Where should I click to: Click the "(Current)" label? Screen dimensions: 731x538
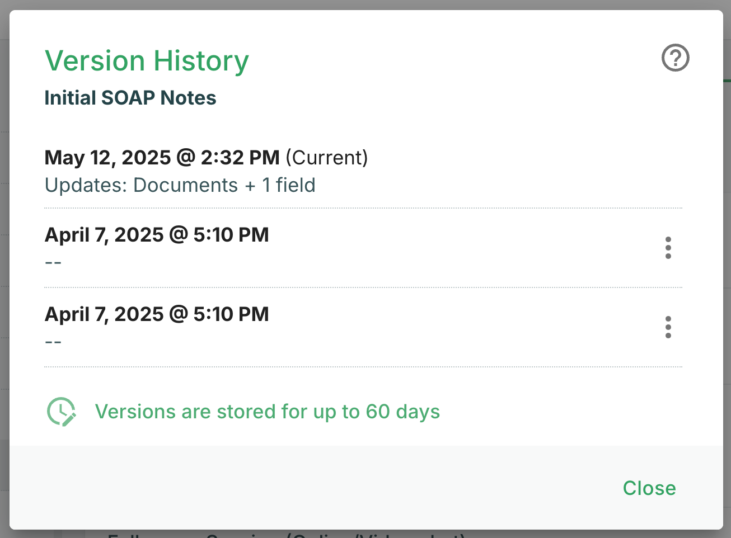tap(327, 158)
